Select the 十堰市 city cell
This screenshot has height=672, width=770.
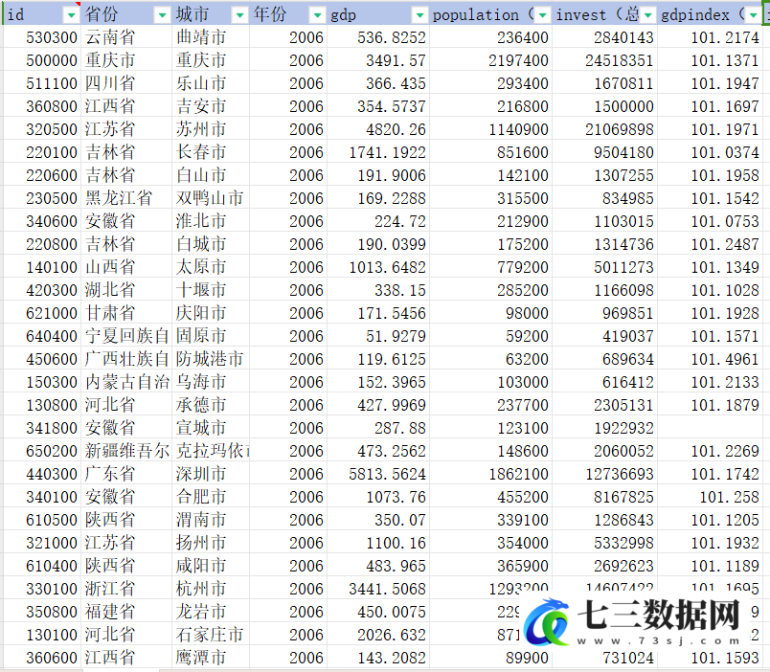point(211,290)
